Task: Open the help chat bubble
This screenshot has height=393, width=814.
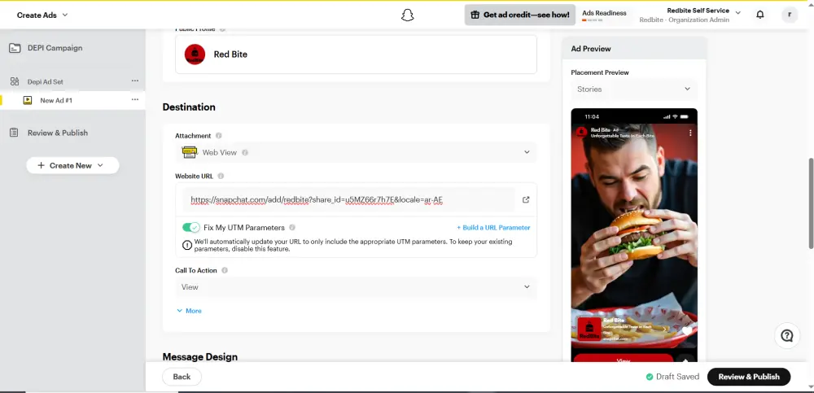Action: tap(786, 336)
